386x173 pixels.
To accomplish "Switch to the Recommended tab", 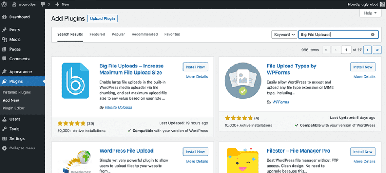I will (x=145, y=34).
